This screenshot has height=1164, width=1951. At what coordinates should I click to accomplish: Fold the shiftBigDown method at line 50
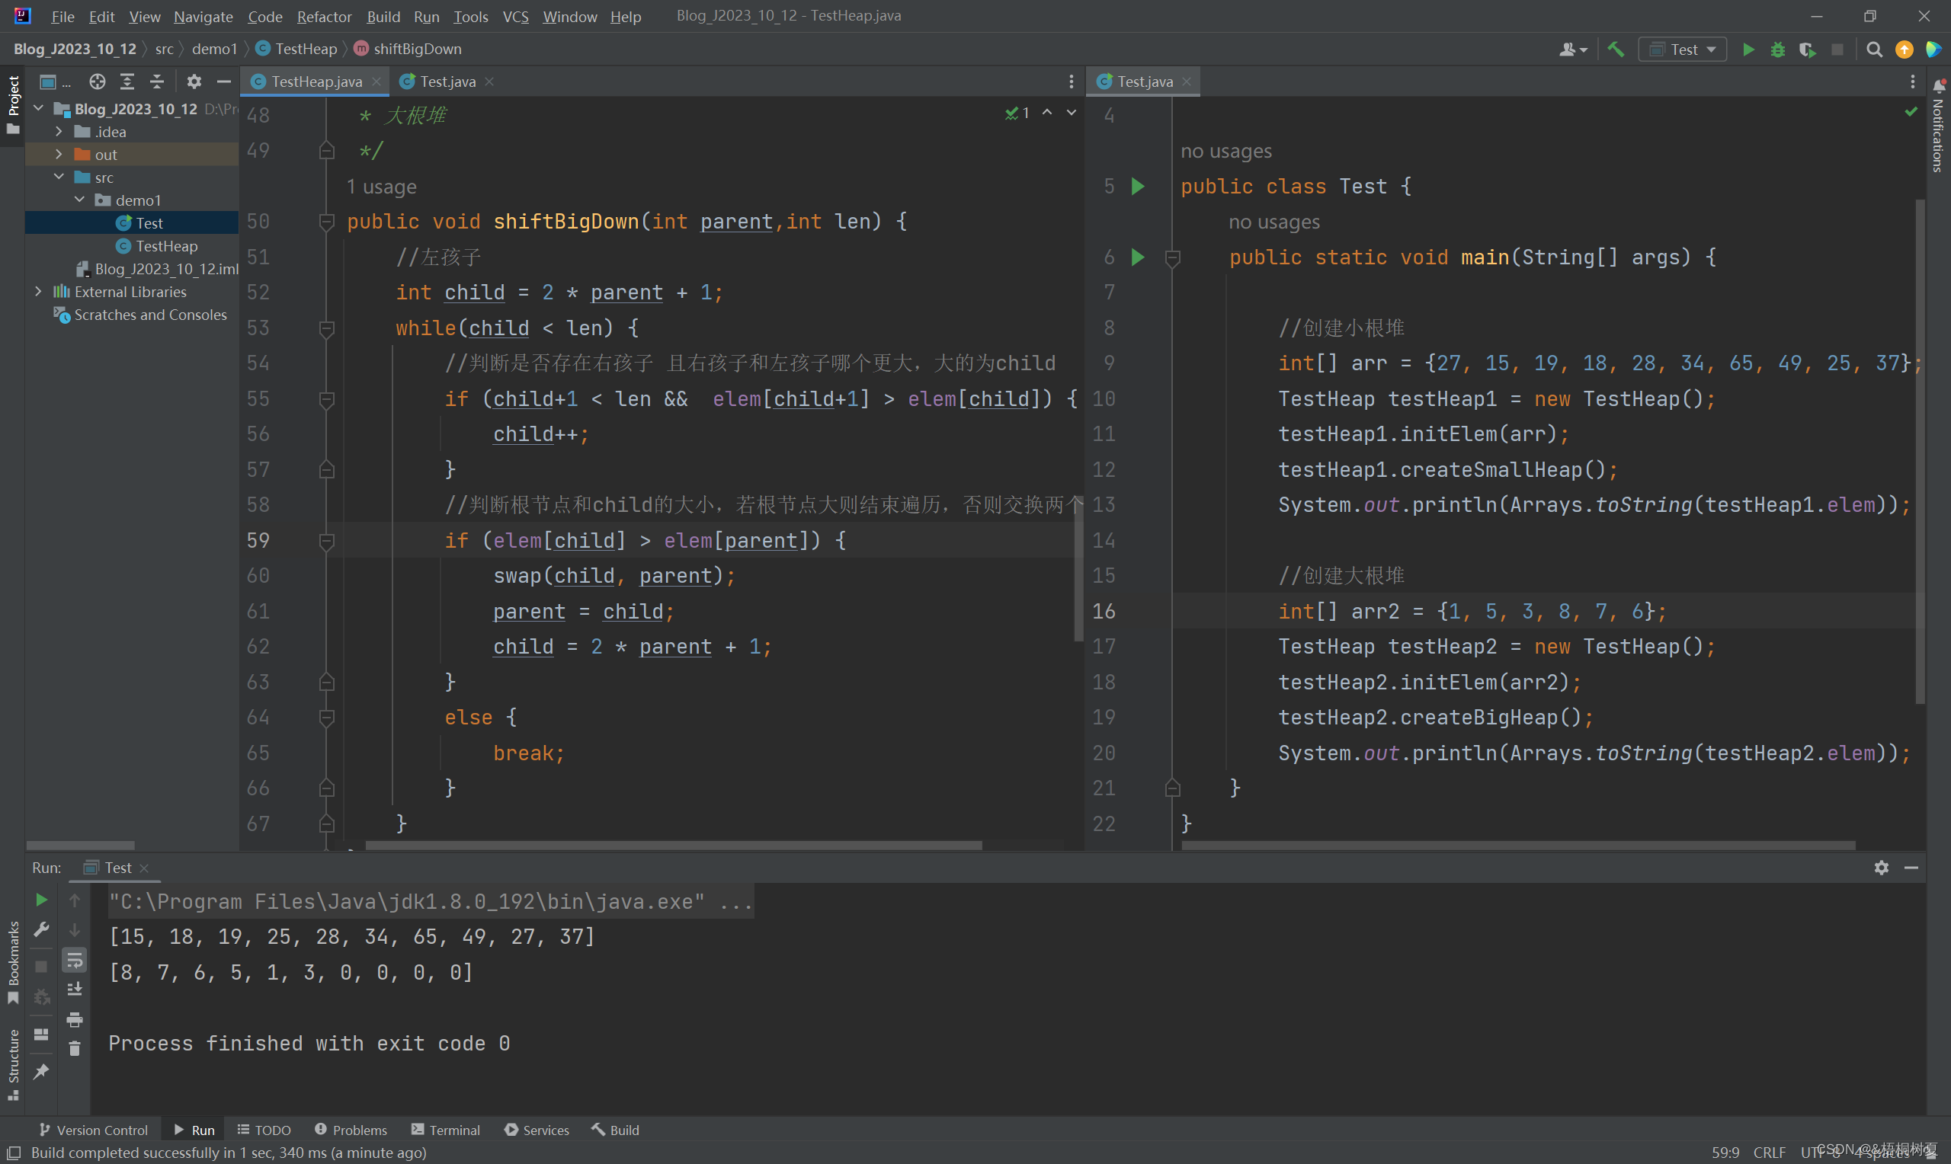[x=327, y=222]
